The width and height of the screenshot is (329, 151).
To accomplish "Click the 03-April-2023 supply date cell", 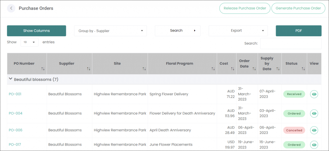I will tap(270, 113).
